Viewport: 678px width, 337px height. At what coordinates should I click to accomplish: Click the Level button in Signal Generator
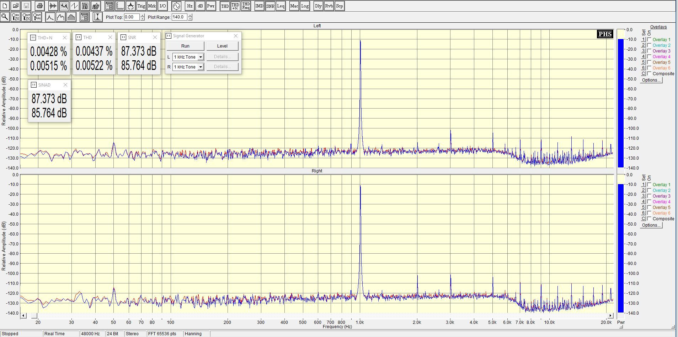point(222,46)
